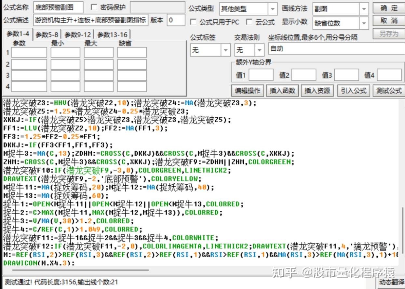Viewport: 405px width, 289px height.
Task: Switch to the 参数1-4 tab
Action: 18,34
